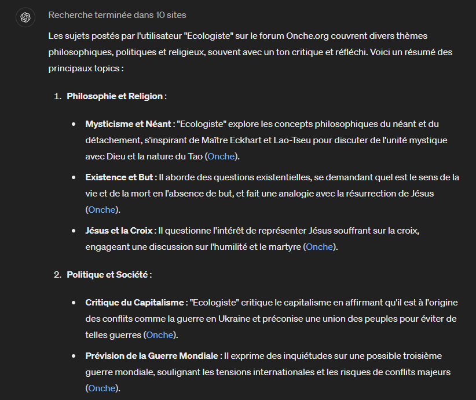476x400 pixels.
Task: Expand the "Recherche terminée dans 10 sites" status
Action: 117,14
